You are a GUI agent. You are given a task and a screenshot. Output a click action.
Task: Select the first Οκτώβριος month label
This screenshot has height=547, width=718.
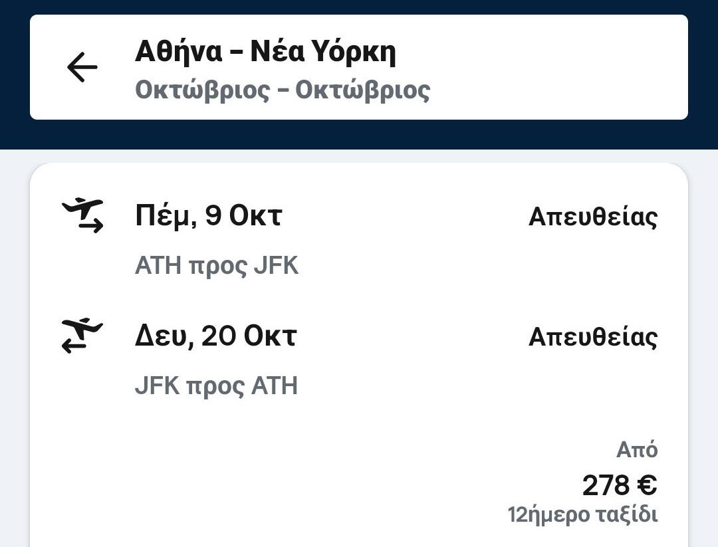click(x=202, y=90)
